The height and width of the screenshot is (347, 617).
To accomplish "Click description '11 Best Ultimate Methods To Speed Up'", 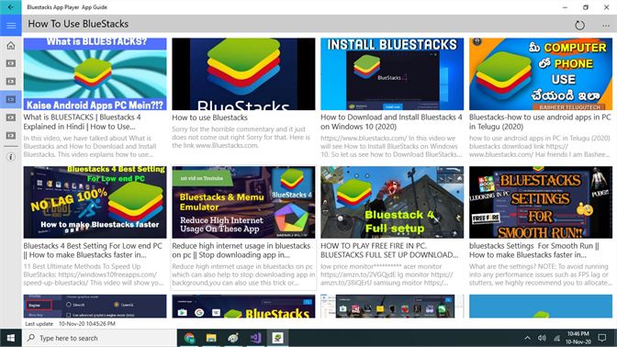I will click(x=94, y=274).
